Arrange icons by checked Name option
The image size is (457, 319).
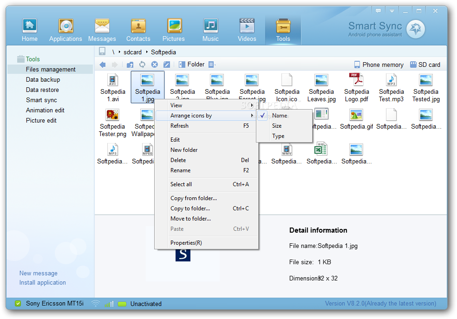[x=284, y=116]
